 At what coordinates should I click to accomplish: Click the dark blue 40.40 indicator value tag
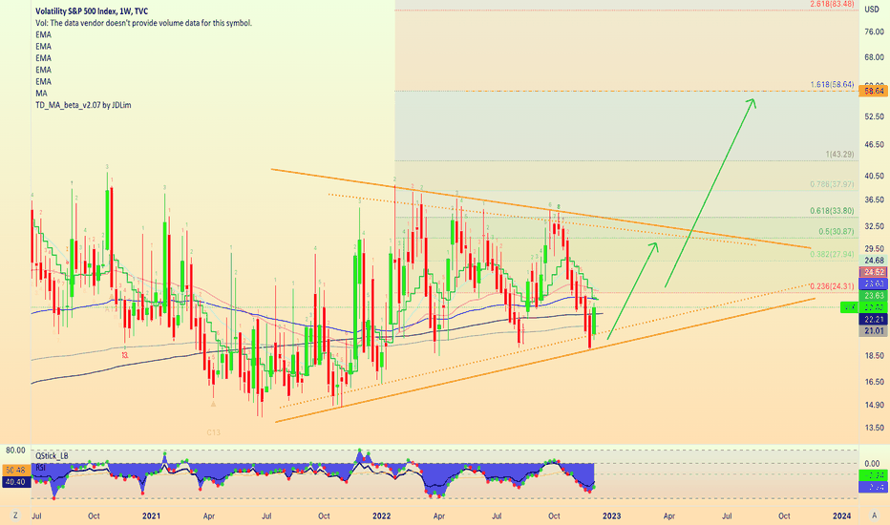pyautogui.click(x=15, y=482)
